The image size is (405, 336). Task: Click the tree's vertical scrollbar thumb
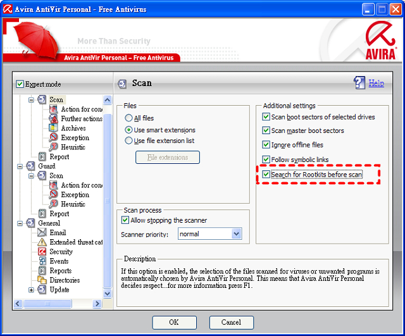pos(108,201)
